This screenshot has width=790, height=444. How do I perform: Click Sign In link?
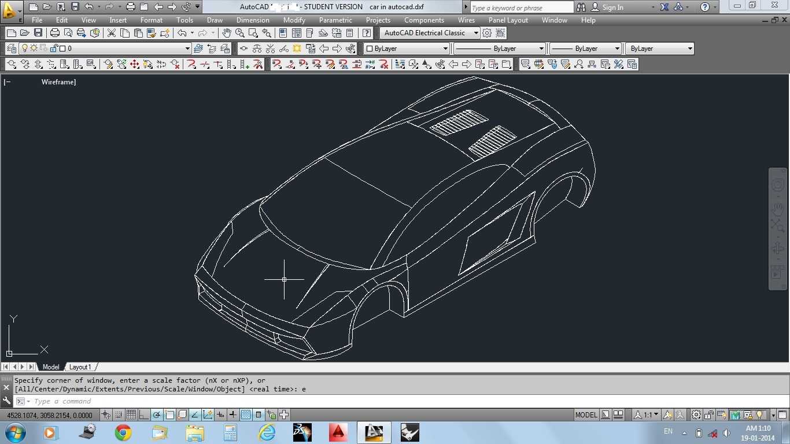pos(612,8)
